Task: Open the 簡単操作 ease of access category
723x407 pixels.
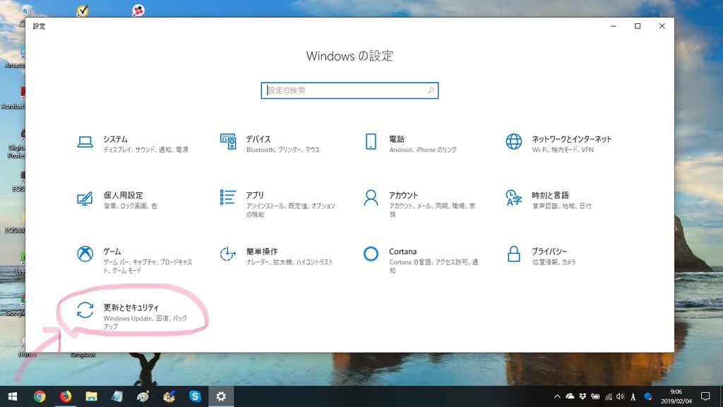Action: click(276, 256)
